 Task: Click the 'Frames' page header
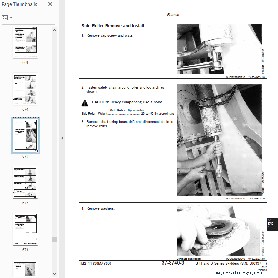(173, 15)
